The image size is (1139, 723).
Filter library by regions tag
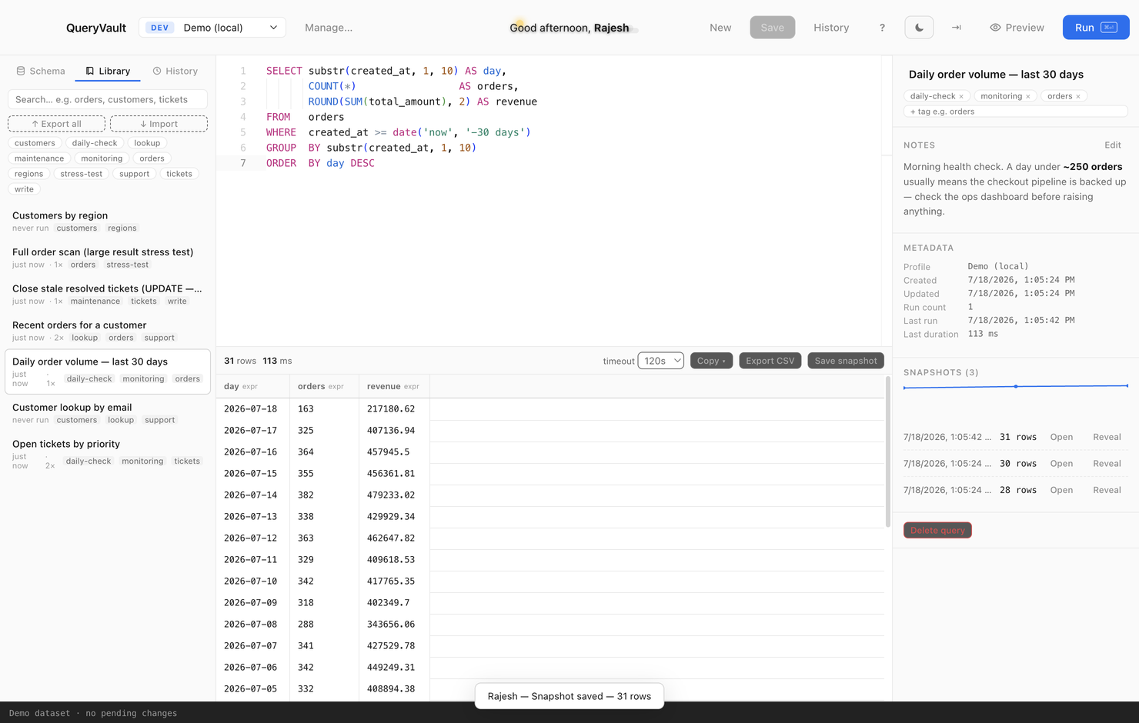28,174
